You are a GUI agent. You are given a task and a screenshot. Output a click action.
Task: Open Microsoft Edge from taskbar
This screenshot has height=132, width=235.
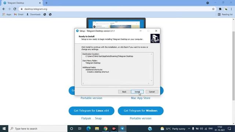[88, 129]
